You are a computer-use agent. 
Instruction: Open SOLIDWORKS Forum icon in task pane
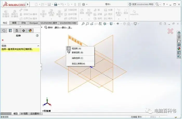(179, 57)
